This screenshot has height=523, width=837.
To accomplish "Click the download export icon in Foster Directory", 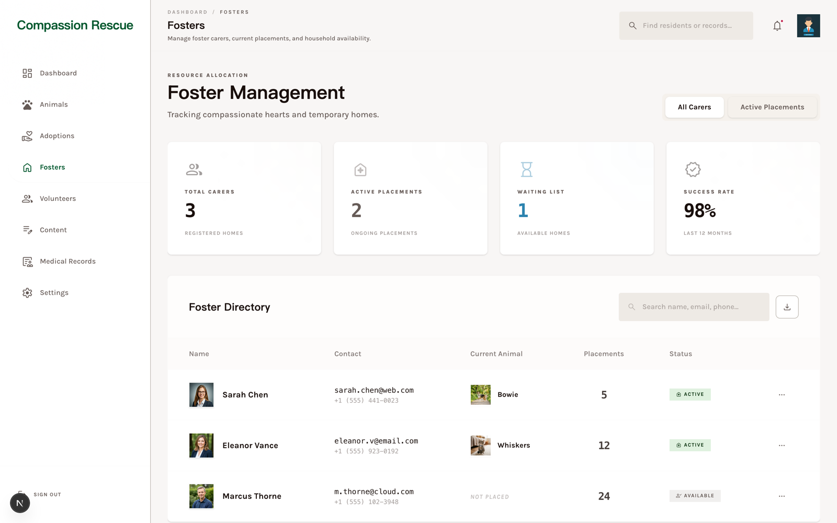I will (787, 307).
